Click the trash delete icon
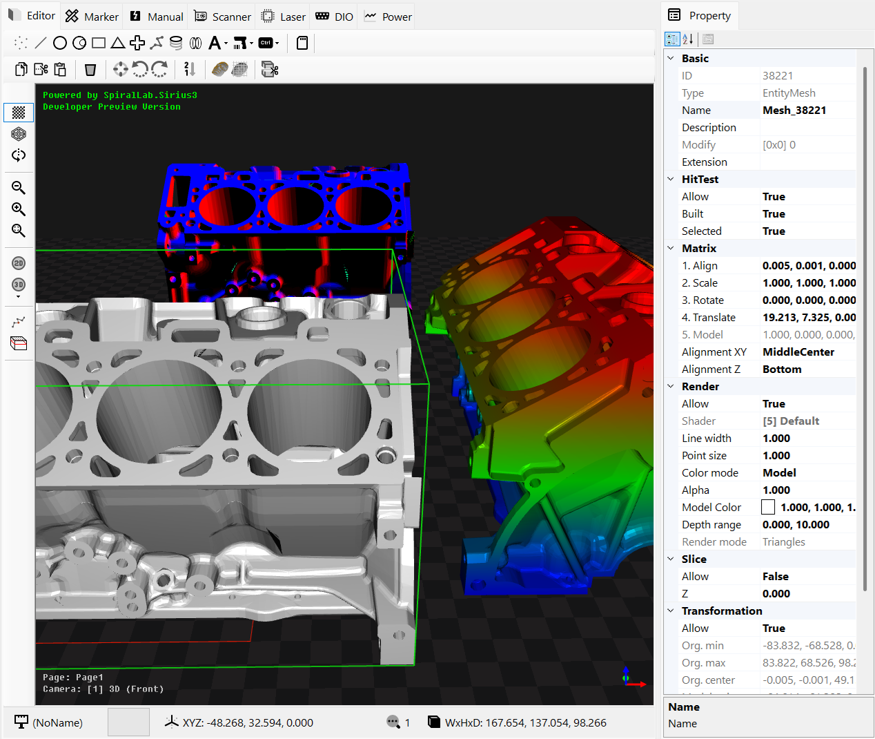 [90, 69]
